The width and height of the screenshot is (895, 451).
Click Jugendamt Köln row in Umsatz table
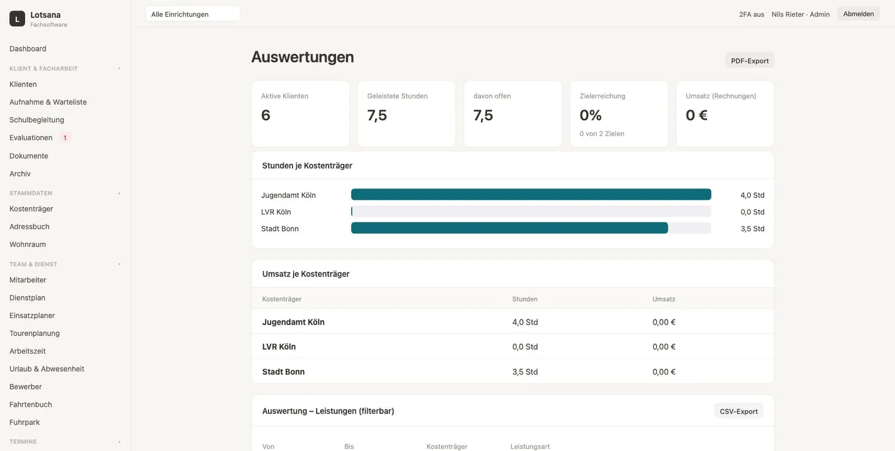point(513,322)
